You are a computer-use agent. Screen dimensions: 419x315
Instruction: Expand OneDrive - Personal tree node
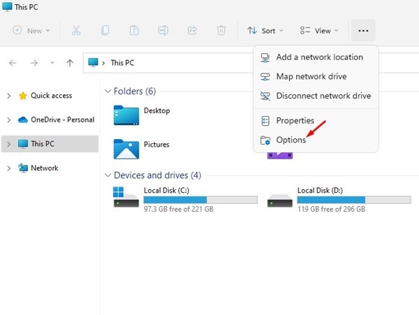click(x=9, y=120)
